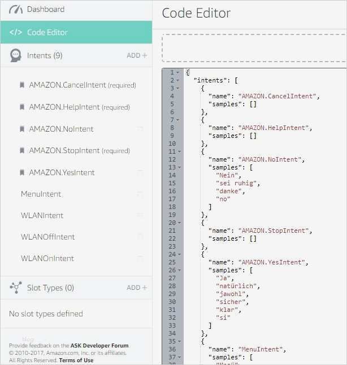Click the bookmark icon beside AMAZON.CancelIntent
This screenshot has height=365, width=347.
coord(22,85)
